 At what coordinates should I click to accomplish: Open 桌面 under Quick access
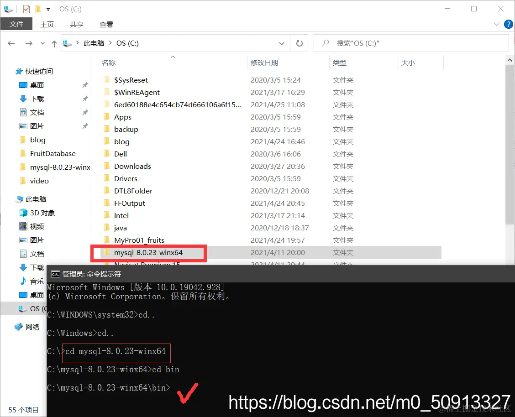pyautogui.click(x=37, y=85)
